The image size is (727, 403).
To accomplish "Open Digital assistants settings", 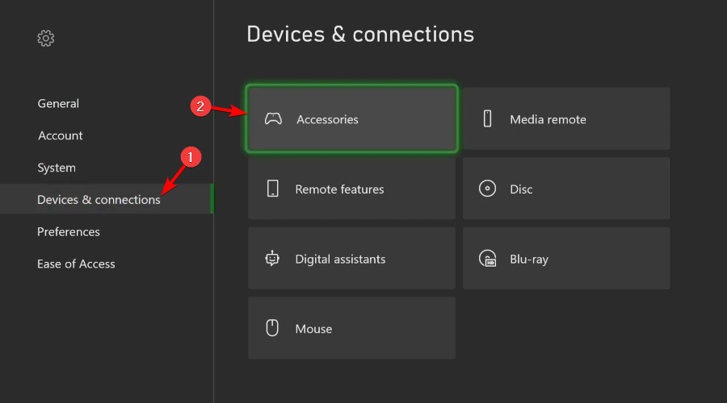I will coord(352,259).
